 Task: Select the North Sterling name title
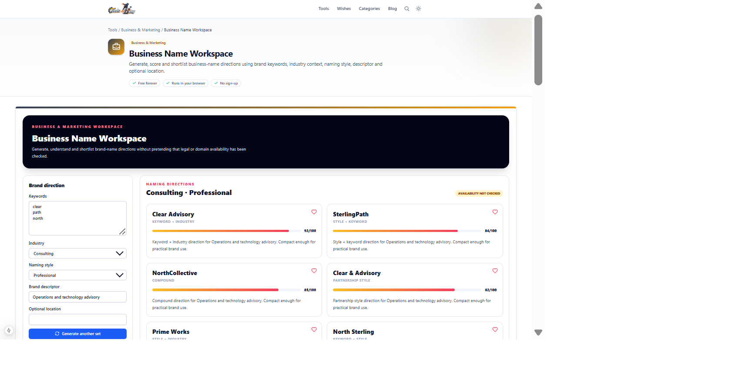pos(353,332)
